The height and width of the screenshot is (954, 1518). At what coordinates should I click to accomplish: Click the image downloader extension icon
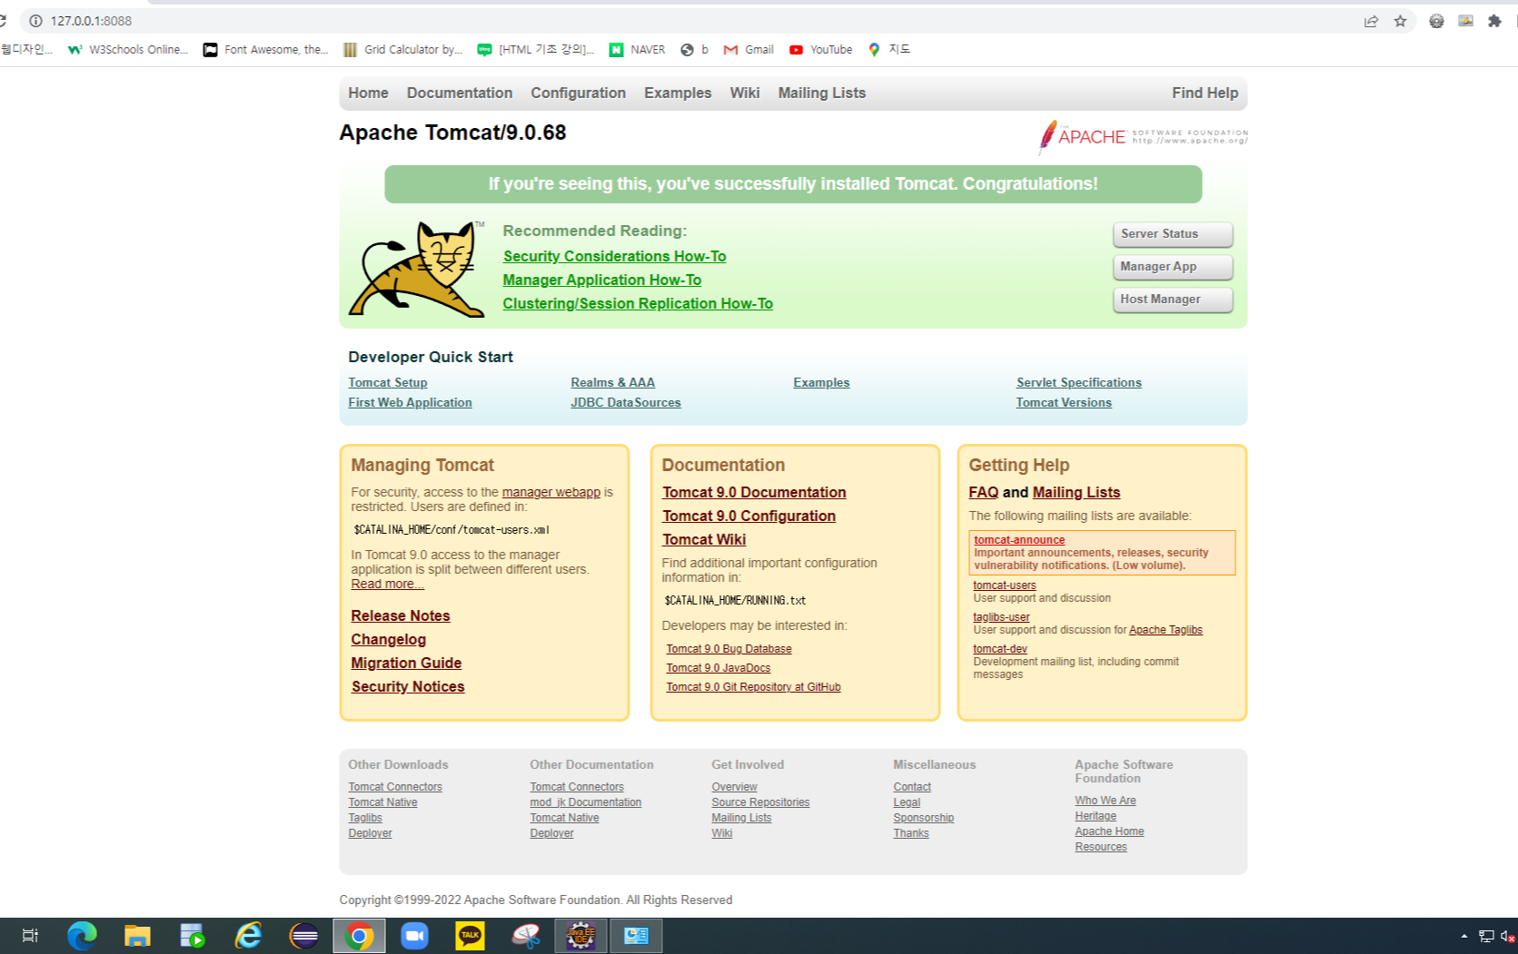pos(1465,21)
